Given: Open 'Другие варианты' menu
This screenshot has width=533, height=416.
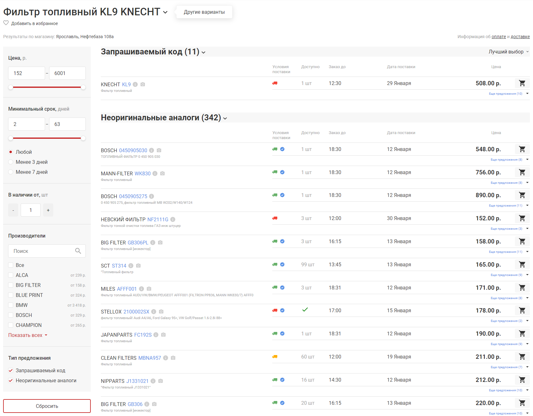Looking at the screenshot, I should (204, 12).
